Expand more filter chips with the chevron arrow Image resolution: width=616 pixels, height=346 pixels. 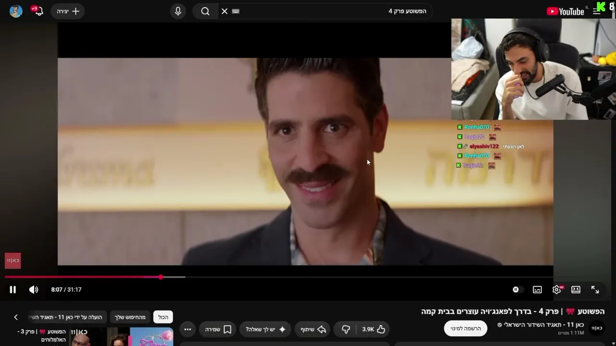coord(16,317)
